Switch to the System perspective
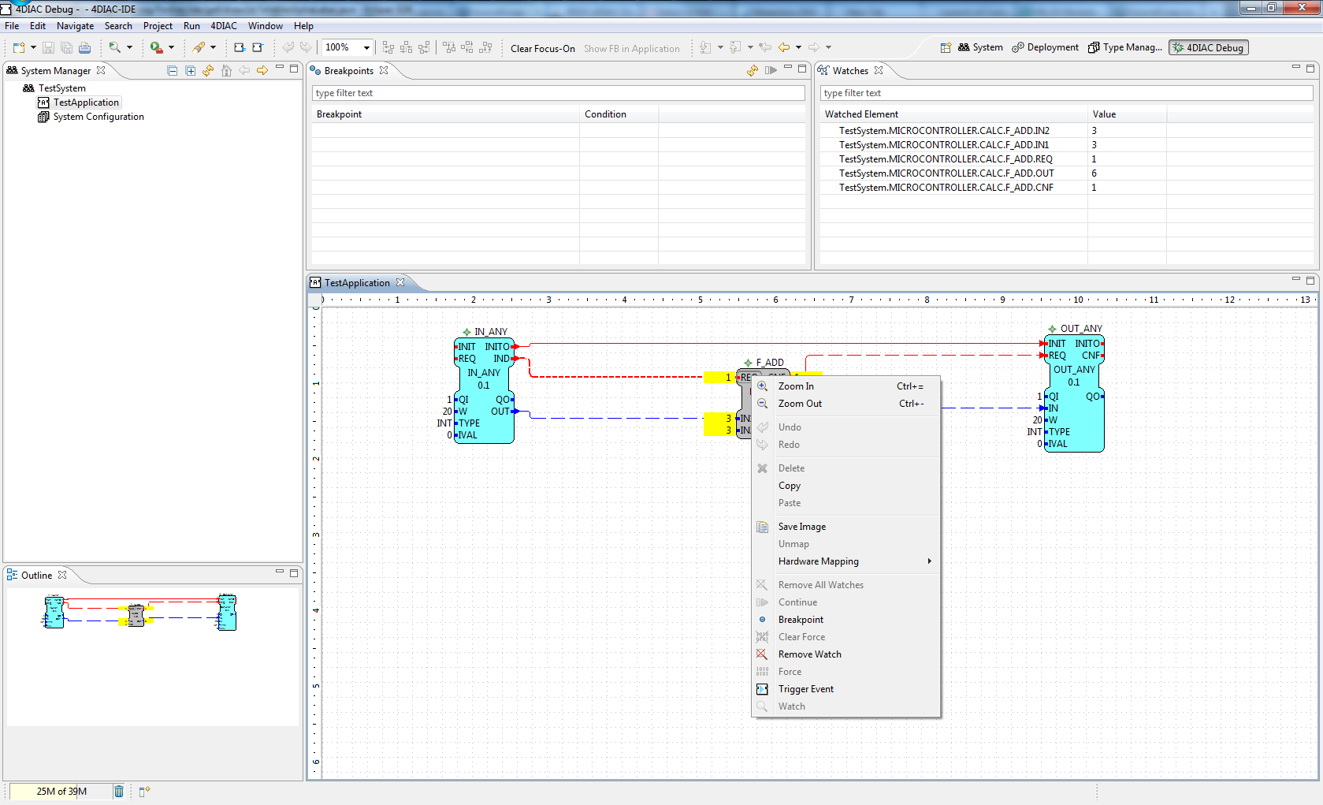The width and height of the screenshot is (1323, 805). pos(980,47)
